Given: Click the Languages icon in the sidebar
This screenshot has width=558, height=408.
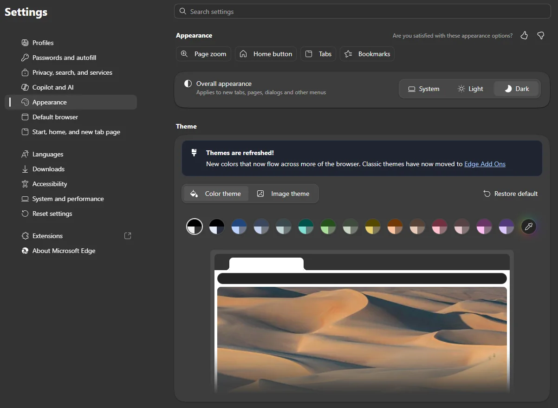Looking at the screenshot, I should click(x=25, y=154).
